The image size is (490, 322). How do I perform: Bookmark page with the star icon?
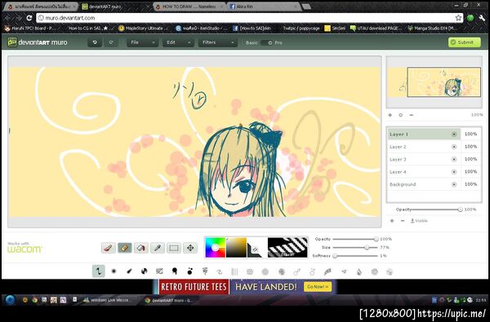458,18
